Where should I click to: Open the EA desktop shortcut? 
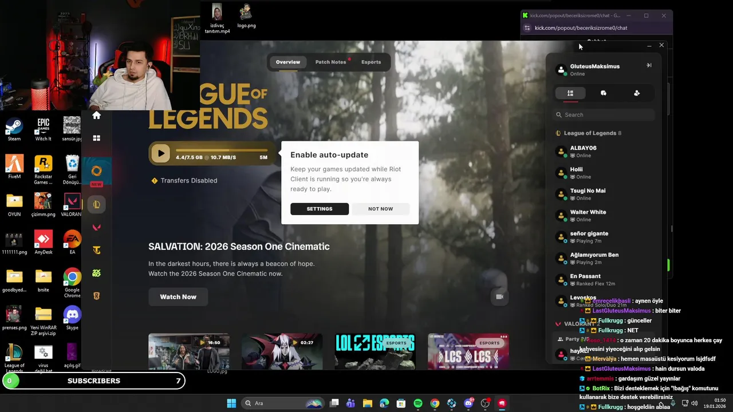tap(72, 242)
